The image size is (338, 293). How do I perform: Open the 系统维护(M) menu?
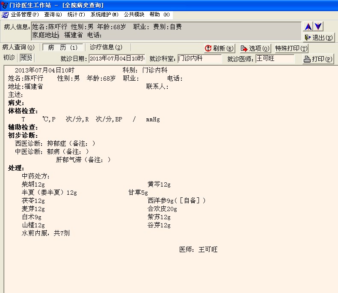[104, 15]
